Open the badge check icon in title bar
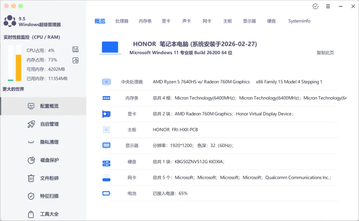The image size is (359, 221). pyautogui.click(x=315, y=6)
